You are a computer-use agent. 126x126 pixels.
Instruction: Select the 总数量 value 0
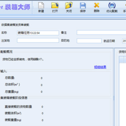click(x=42, y=78)
